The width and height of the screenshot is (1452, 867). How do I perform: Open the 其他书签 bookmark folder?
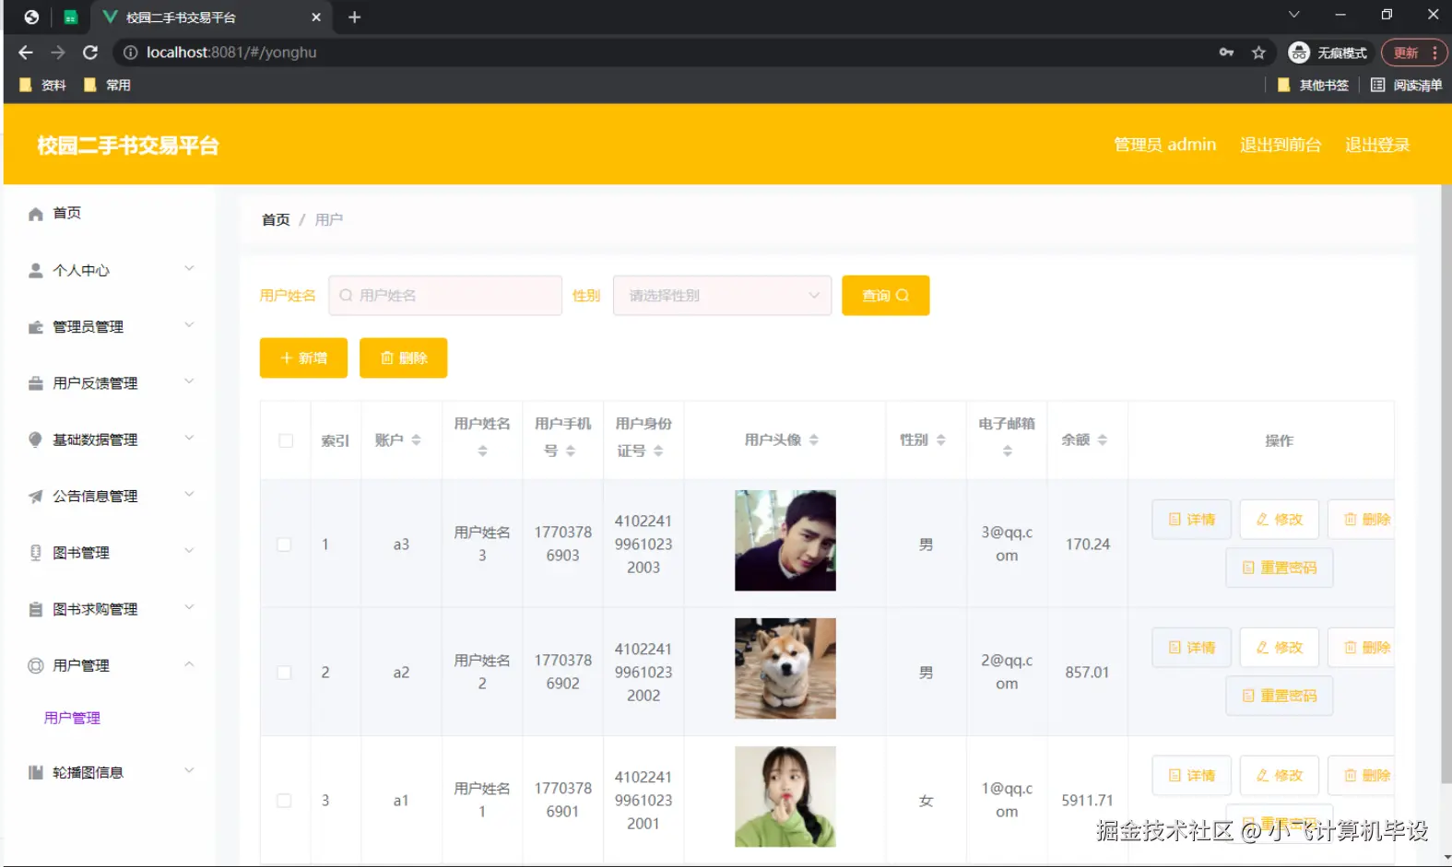[1313, 85]
